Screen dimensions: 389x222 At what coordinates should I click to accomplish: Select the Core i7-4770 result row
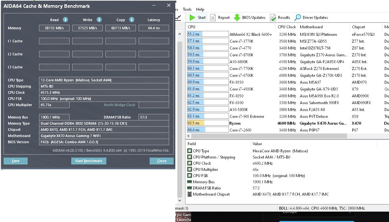click(287, 48)
